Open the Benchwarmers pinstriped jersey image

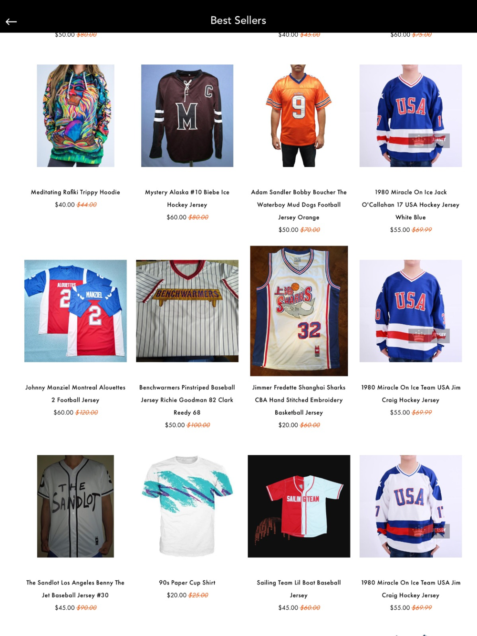pyautogui.click(x=187, y=311)
